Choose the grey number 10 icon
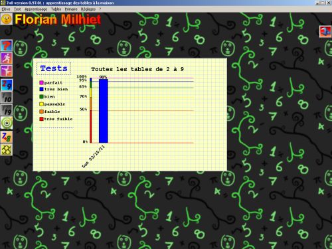332x249 pixels. point(7,98)
